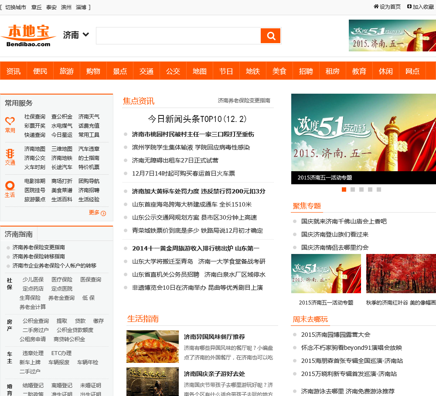The width and height of the screenshot is (436, 396).
Task: Click the 违章处理 link
Action: pos(33,353)
